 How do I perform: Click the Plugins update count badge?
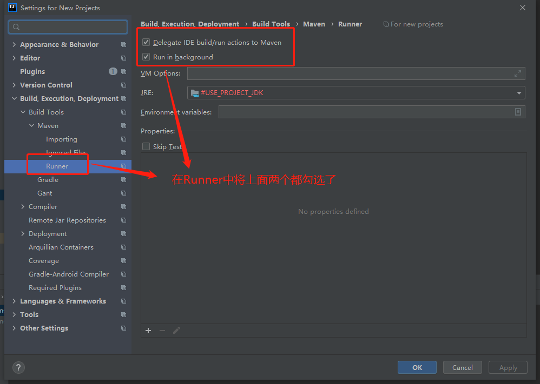(113, 71)
